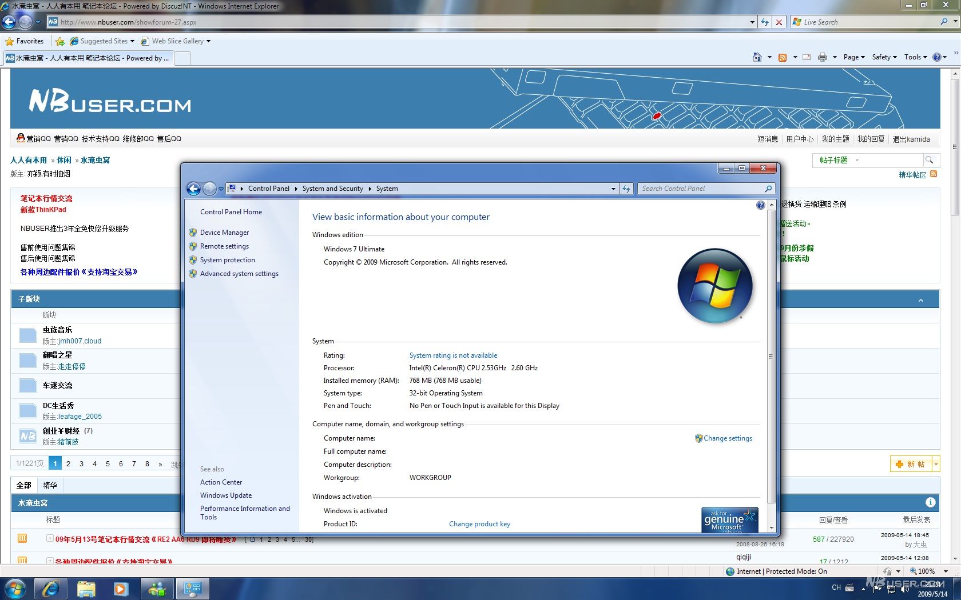Click the System window forward arrow
The image size is (961, 600).
[210, 189]
